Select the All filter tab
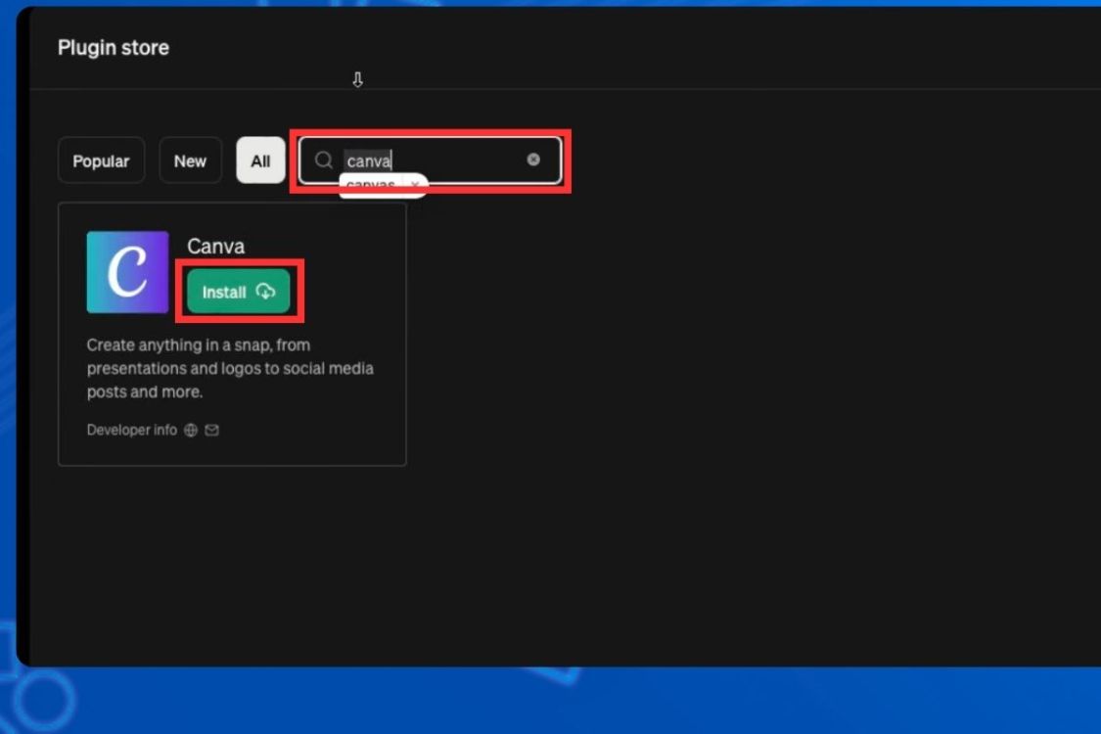This screenshot has height=734, width=1101. point(260,161)
